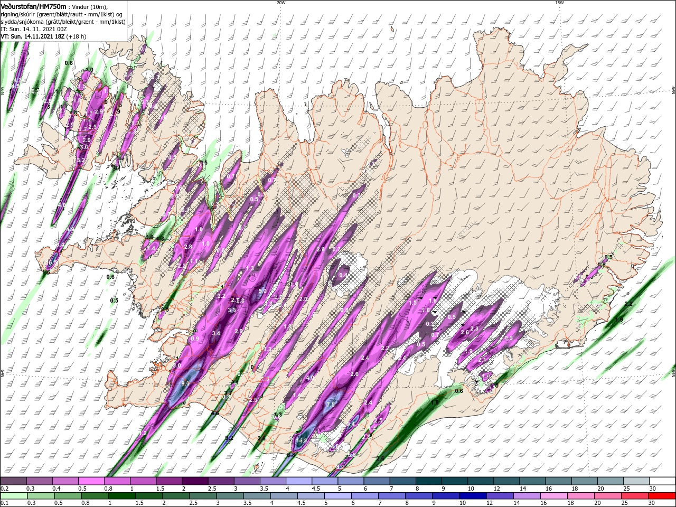The image size is (676, 507).
Task: Click the dark teal snow swatch between 8 and 9
Action: click(429, 481)
